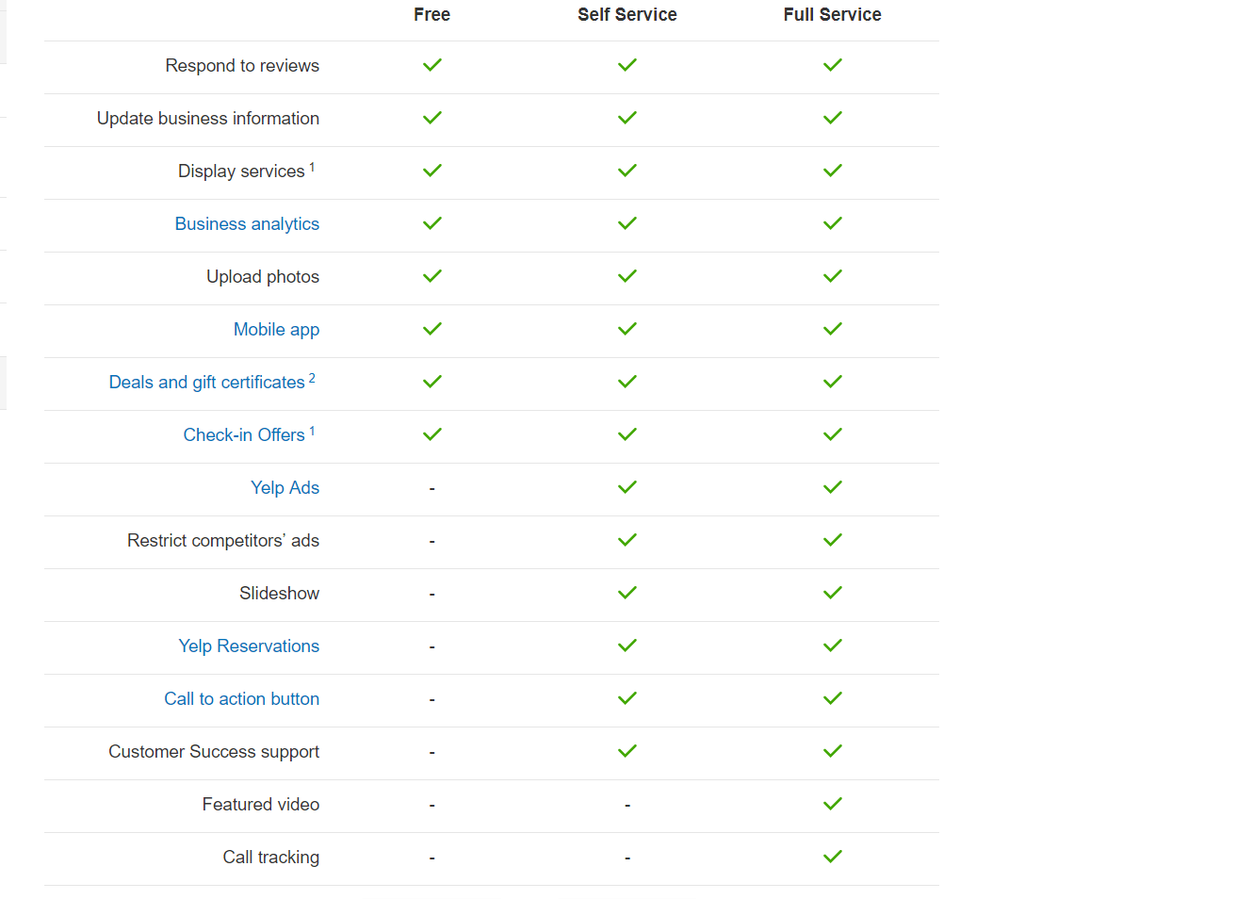Click the Free checkmark for Respond to reviews
Viewport: 1253px width, 899px height.
point(432,65)
